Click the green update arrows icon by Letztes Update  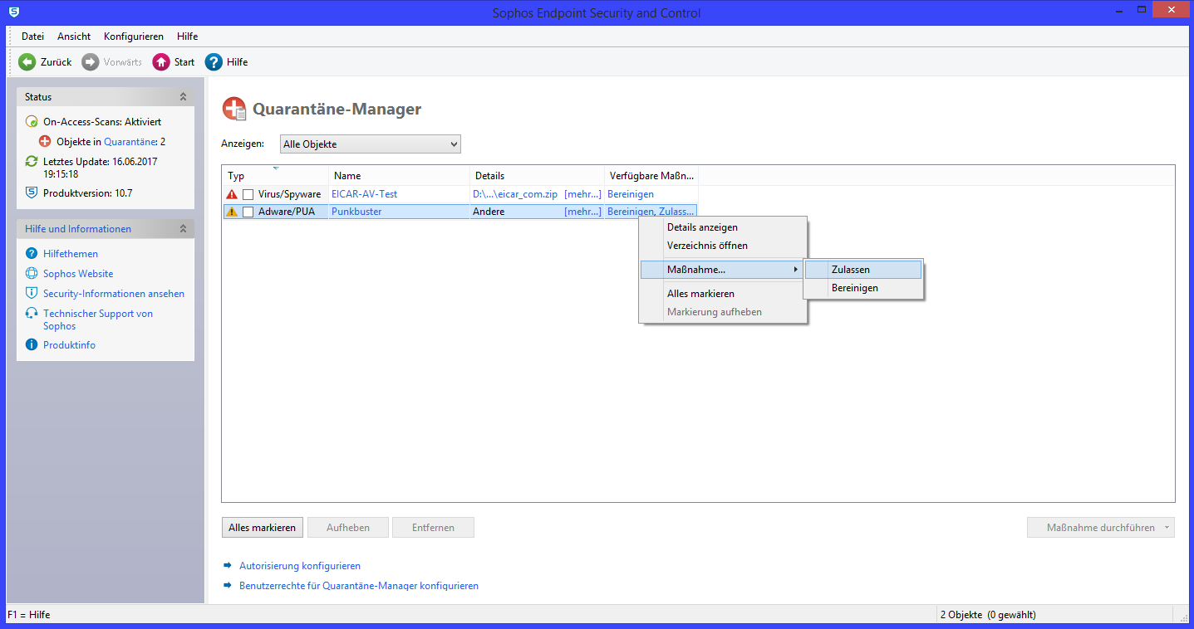(32, 162)
